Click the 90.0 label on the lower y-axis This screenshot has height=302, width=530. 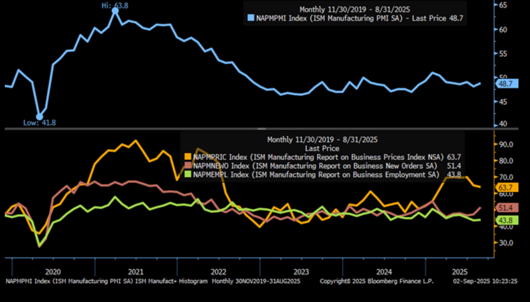(x=506, y=144)
